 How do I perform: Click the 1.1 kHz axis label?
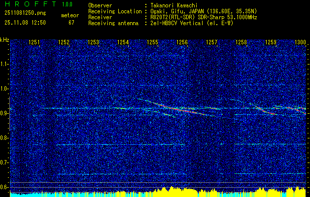[4, 64]
